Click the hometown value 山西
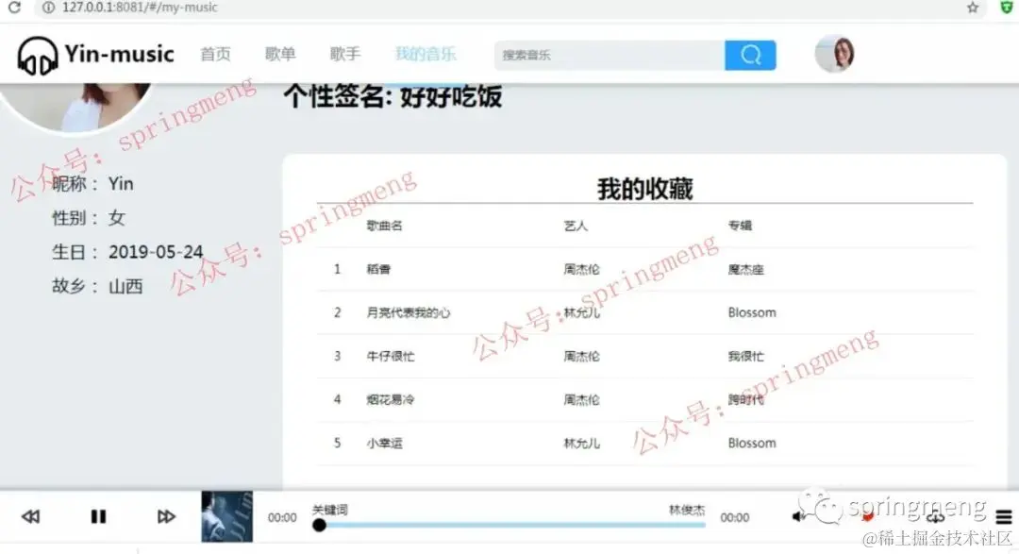Viewport: 1019px width, 554px height. [x=125, y=286]
